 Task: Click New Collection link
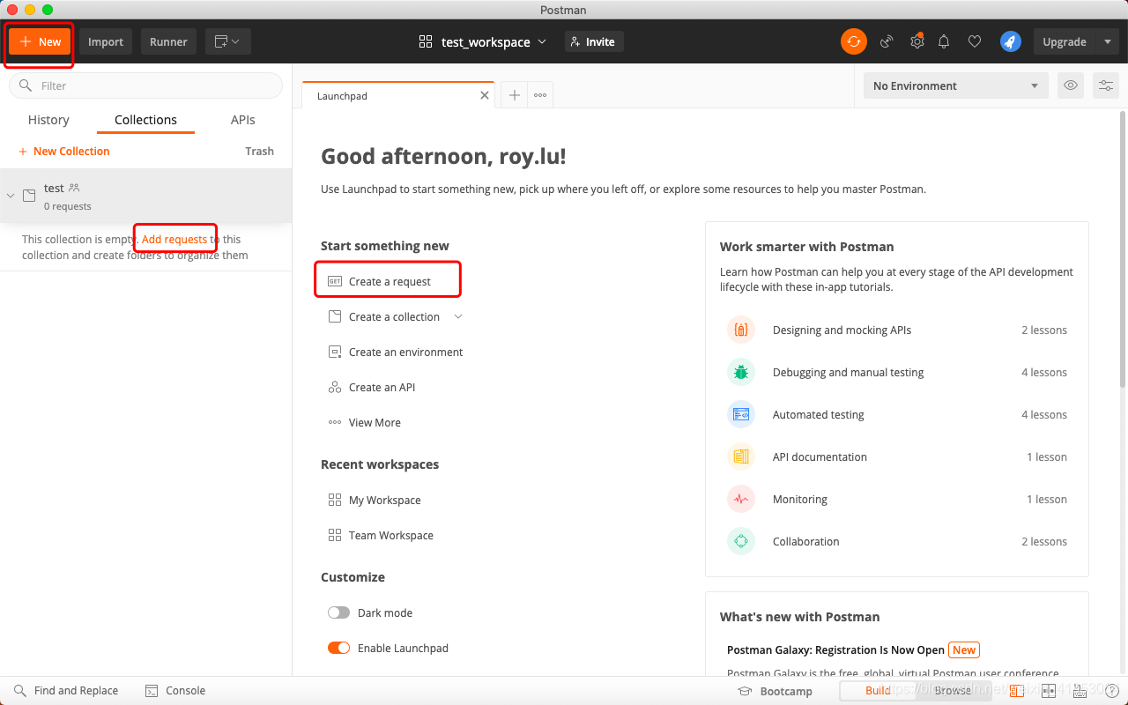click(x=64, y=152)
